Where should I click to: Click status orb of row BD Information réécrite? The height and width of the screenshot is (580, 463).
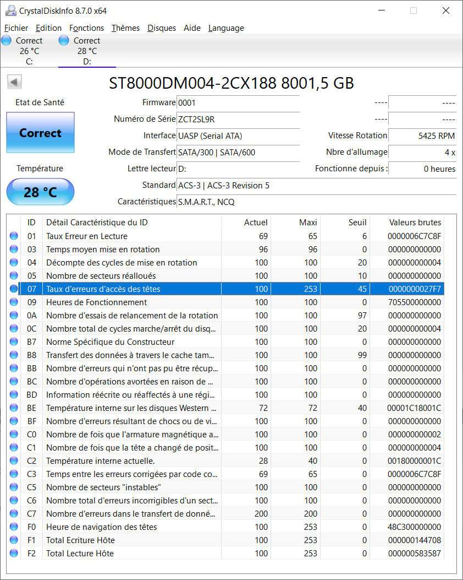14,394
